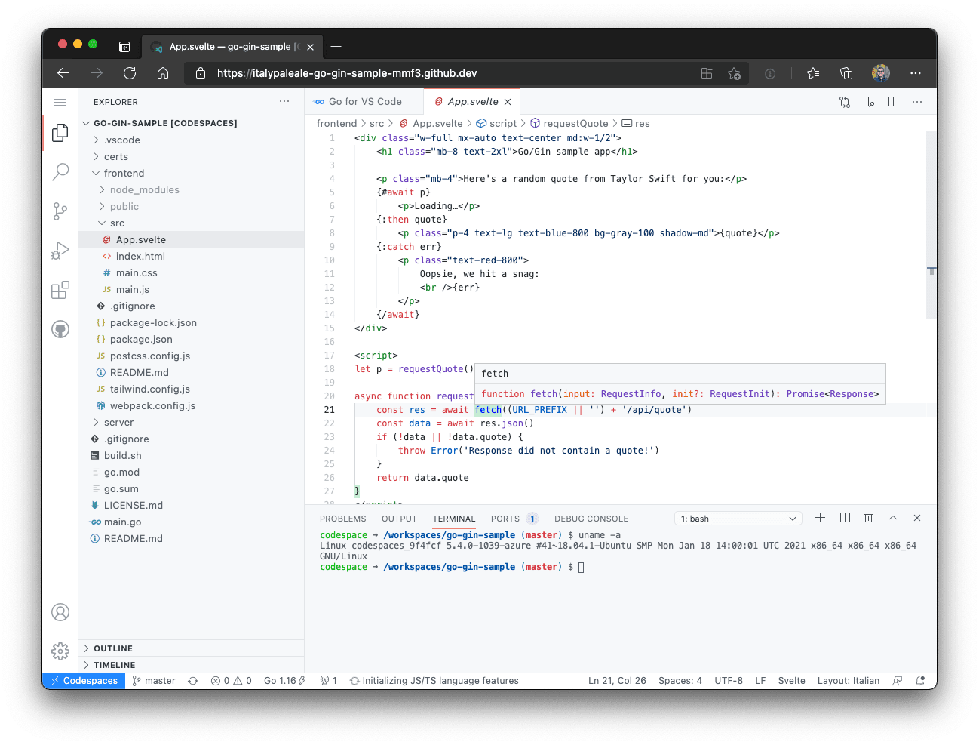Open the browser profile avatar
979x745 pixels.
[x=881, y=73]
